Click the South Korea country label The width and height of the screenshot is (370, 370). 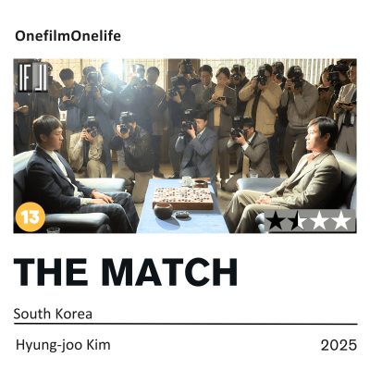tap(53, 314)
